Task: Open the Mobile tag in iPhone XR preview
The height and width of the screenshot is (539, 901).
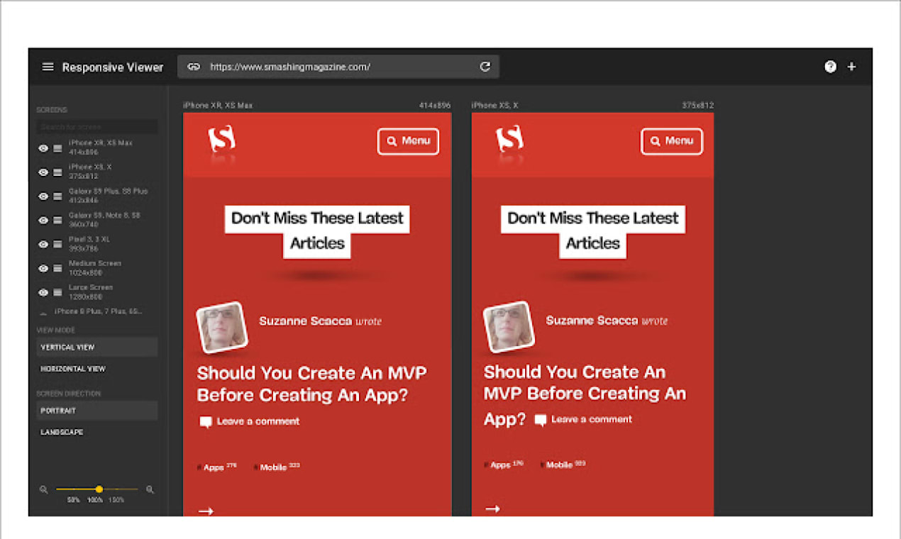Action: 277,467
